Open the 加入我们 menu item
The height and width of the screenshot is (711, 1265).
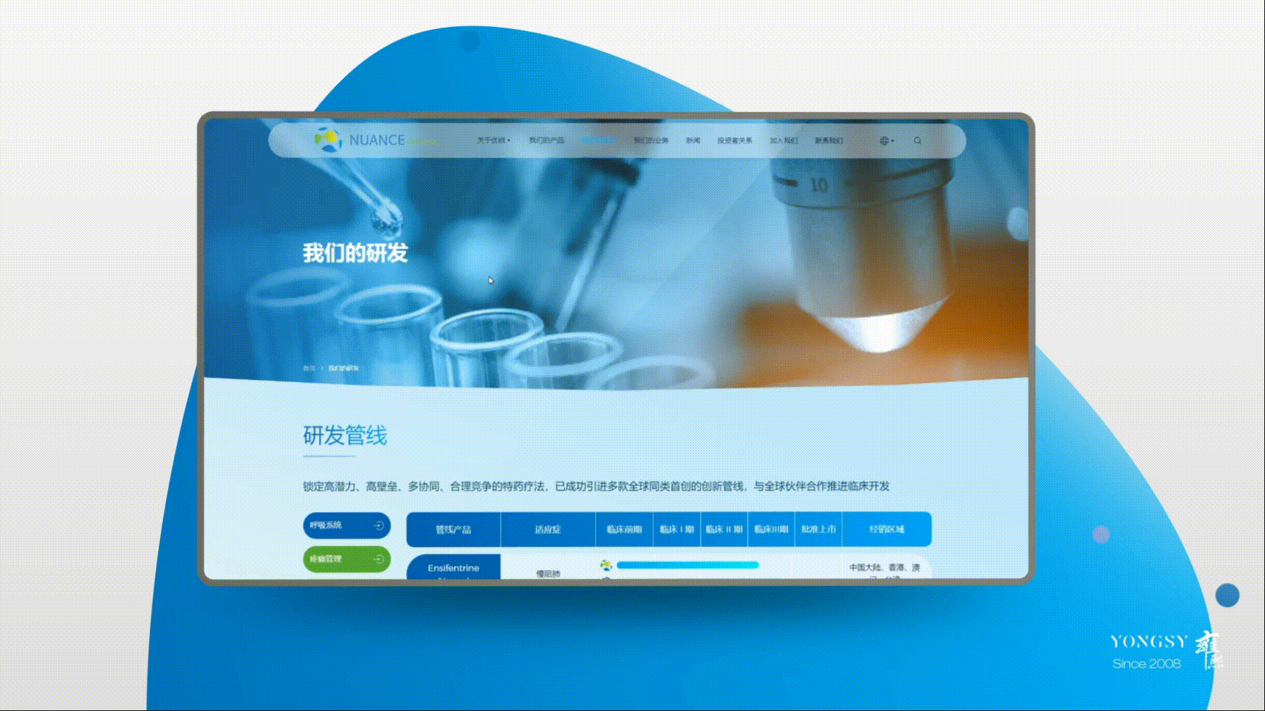pos(783,140)
